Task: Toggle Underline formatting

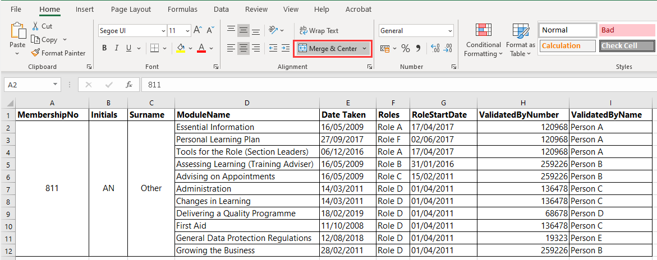Action: click(128, 48)
